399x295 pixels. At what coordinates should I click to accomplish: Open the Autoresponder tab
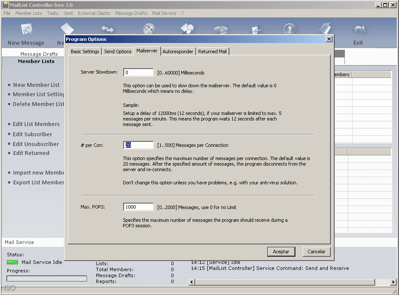point(178,51)
